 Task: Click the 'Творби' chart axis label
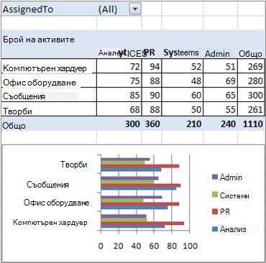74,165
